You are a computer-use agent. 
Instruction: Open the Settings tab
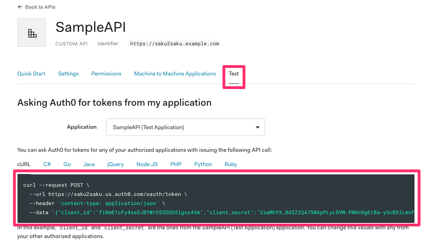pos(68,74)
